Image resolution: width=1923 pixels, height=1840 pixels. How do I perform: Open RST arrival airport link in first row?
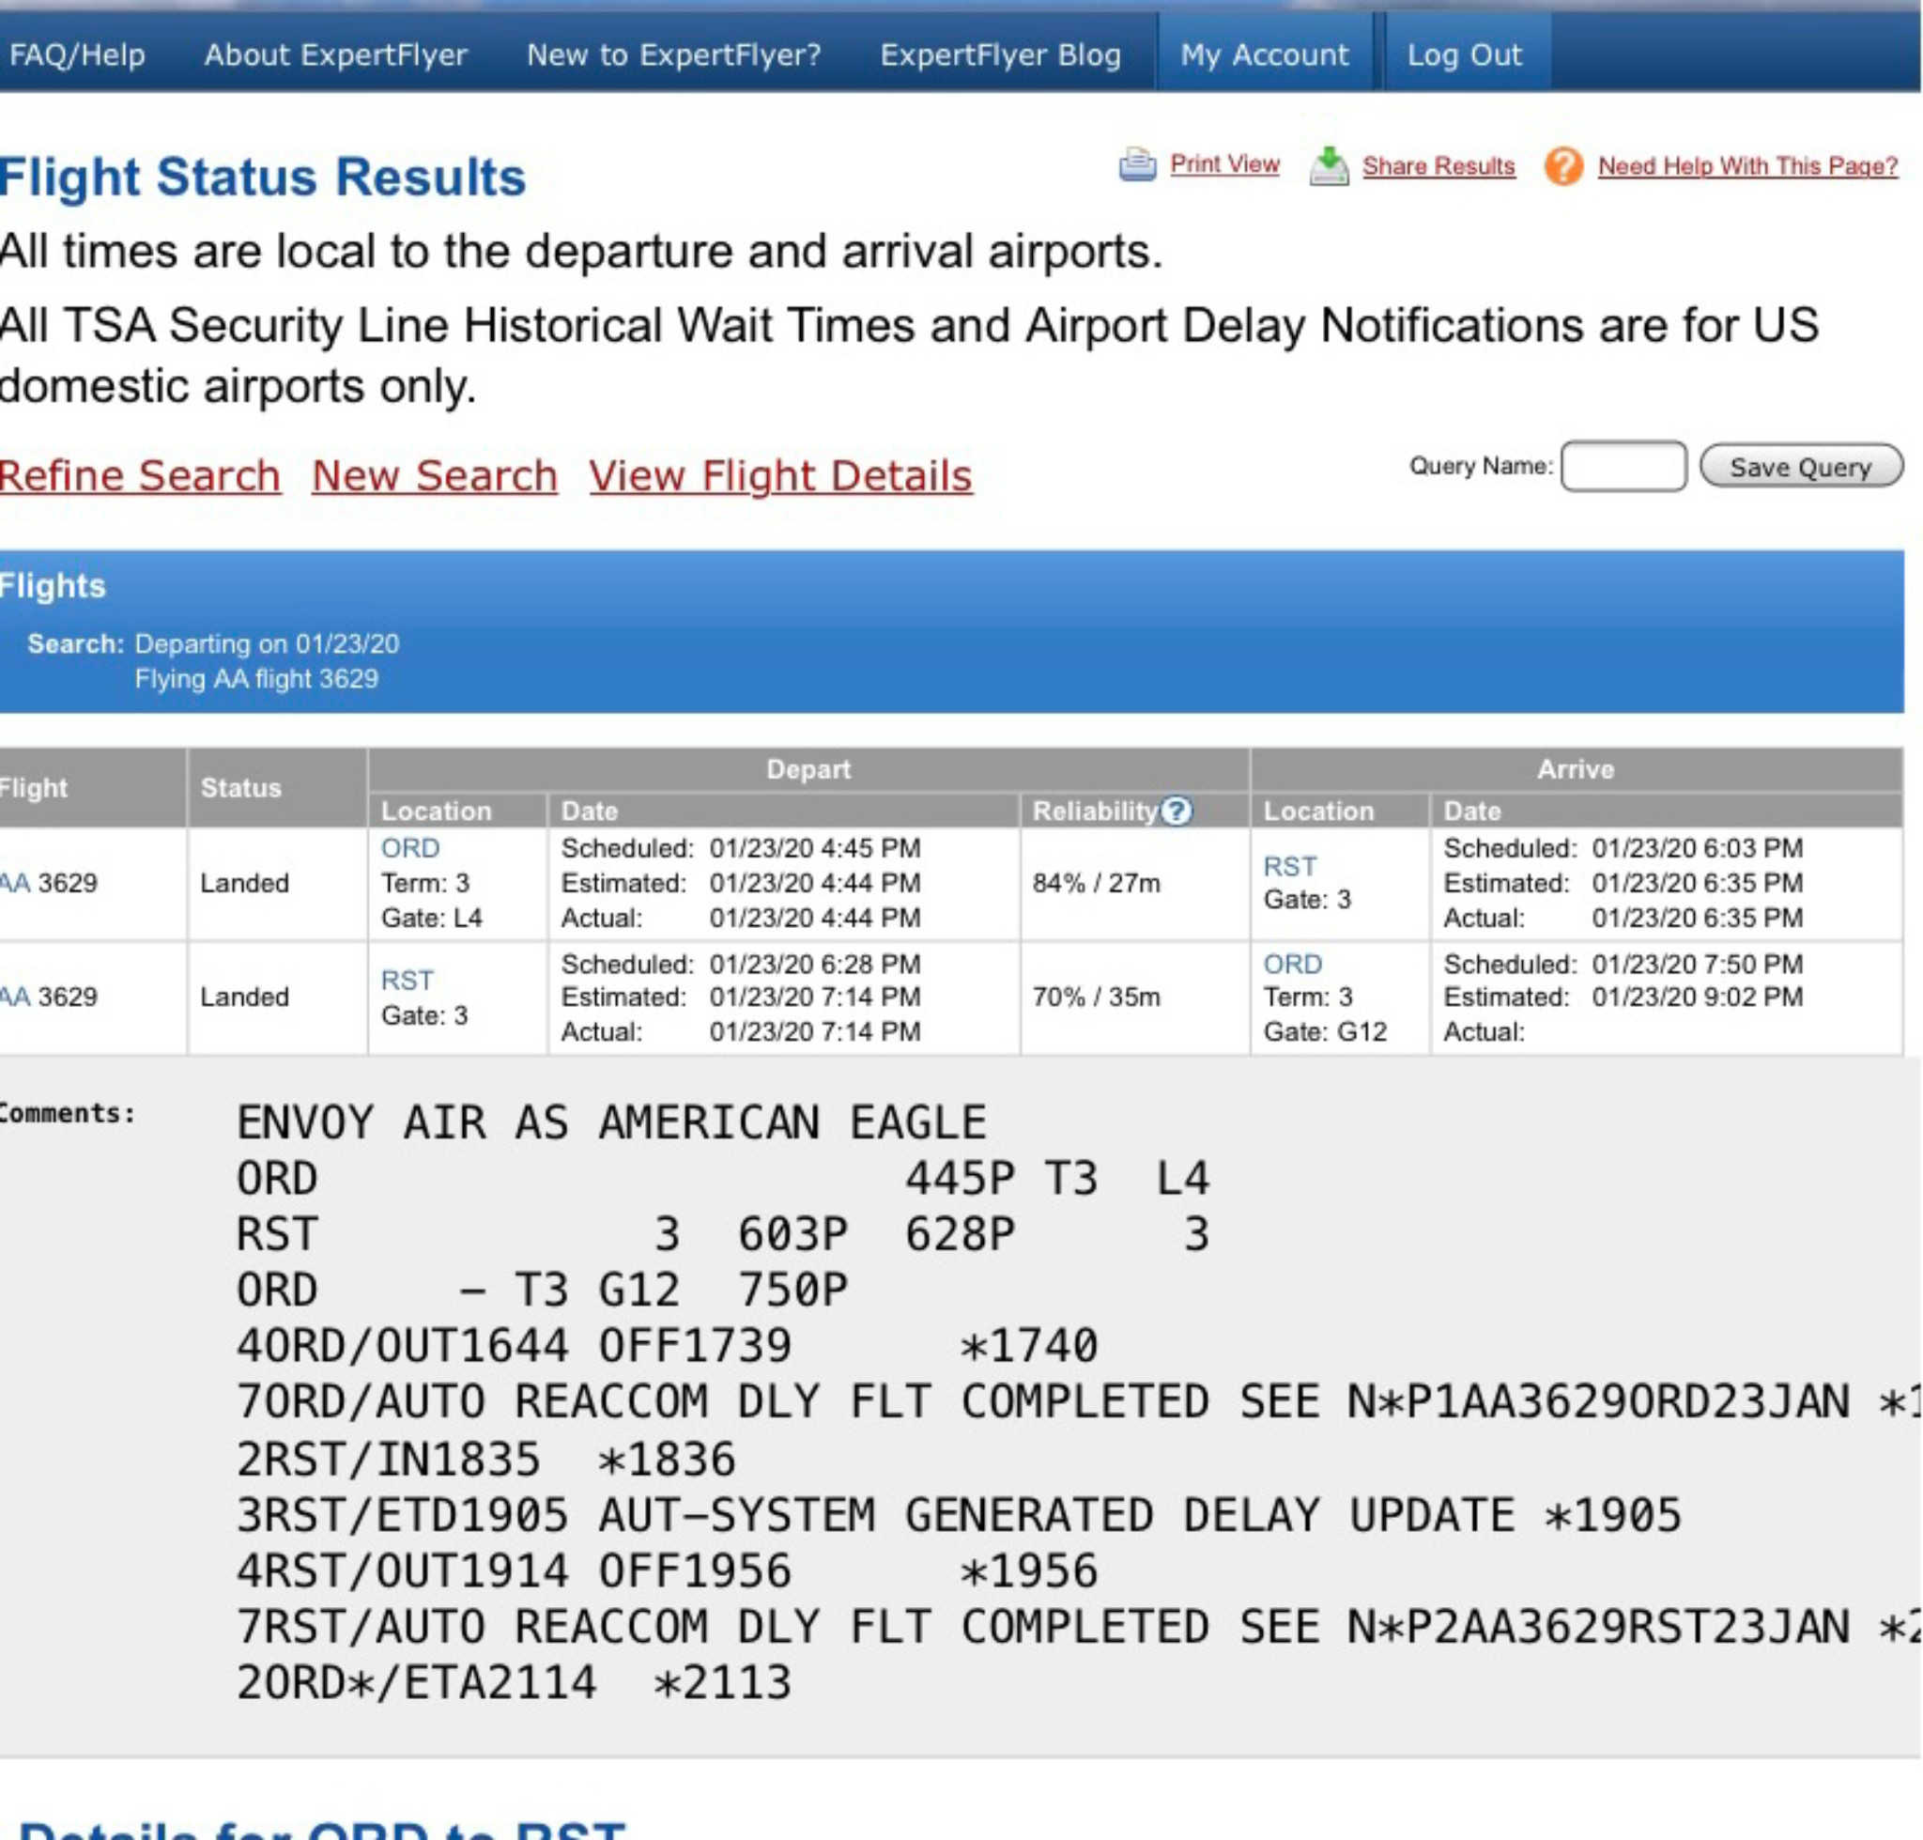point(1289,866)
